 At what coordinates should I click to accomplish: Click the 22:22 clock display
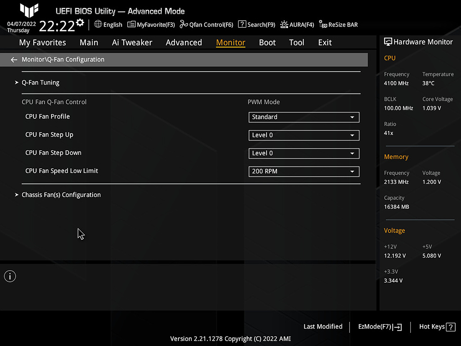(x=56, y=27)
